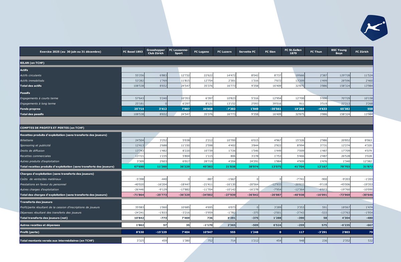Click the 'Engagements à long terme' row label

tap(37, 104)
